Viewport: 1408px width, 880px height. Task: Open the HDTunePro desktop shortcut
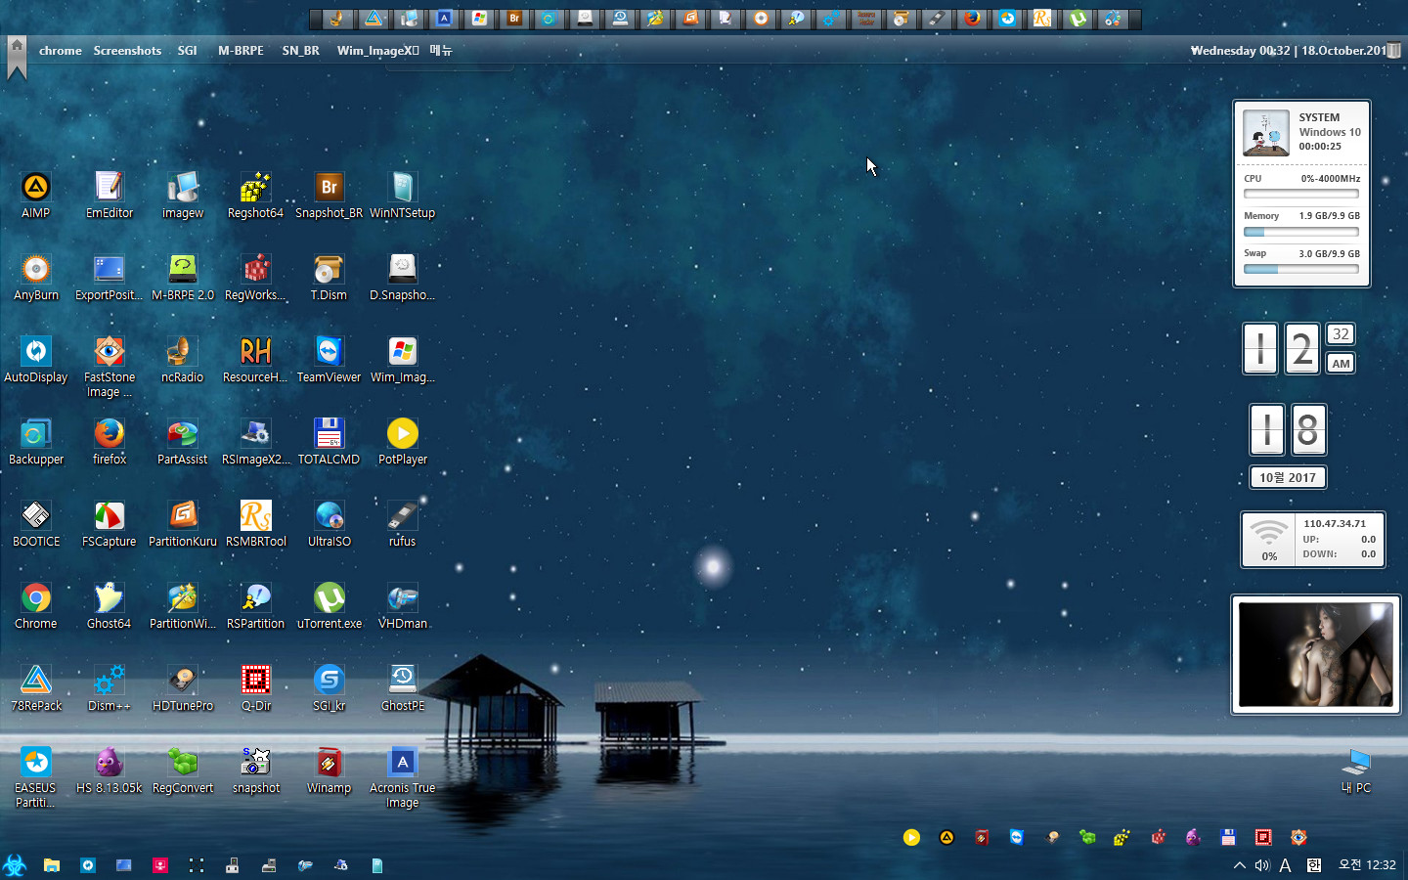[183, 687]
